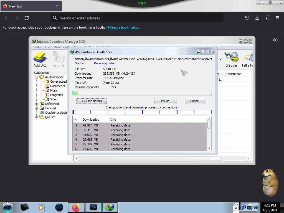Click the Hide details button
Image resolution: width=284 pixels, height=213 pixels.
(x=92, y=101)
